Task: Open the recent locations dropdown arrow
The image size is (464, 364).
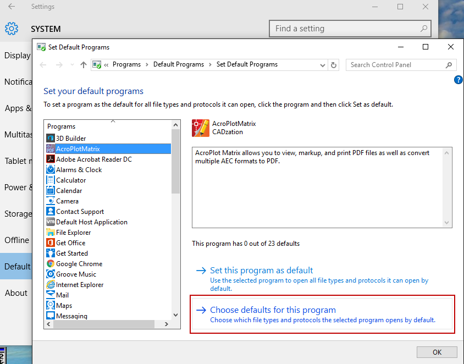Action: pos(72,65)
